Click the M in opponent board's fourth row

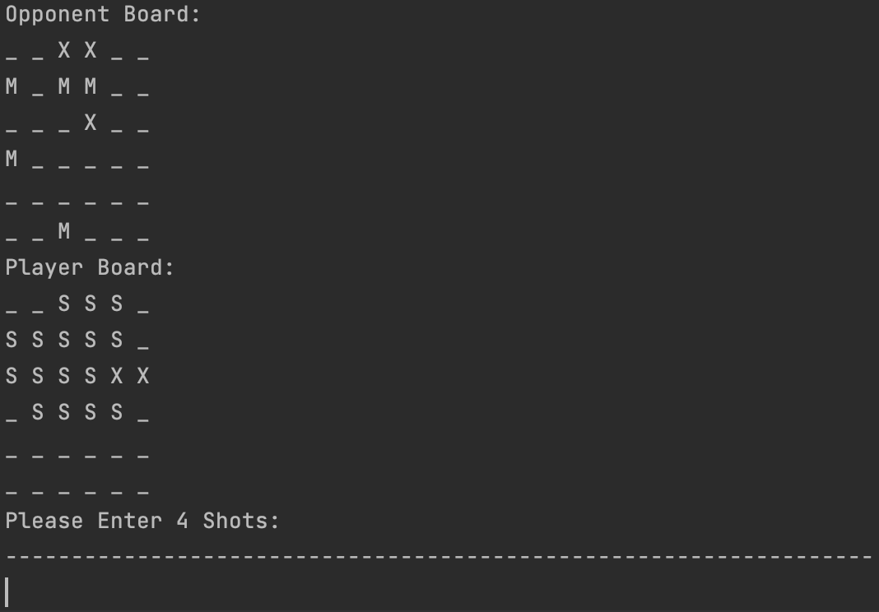tap(12, 159)
